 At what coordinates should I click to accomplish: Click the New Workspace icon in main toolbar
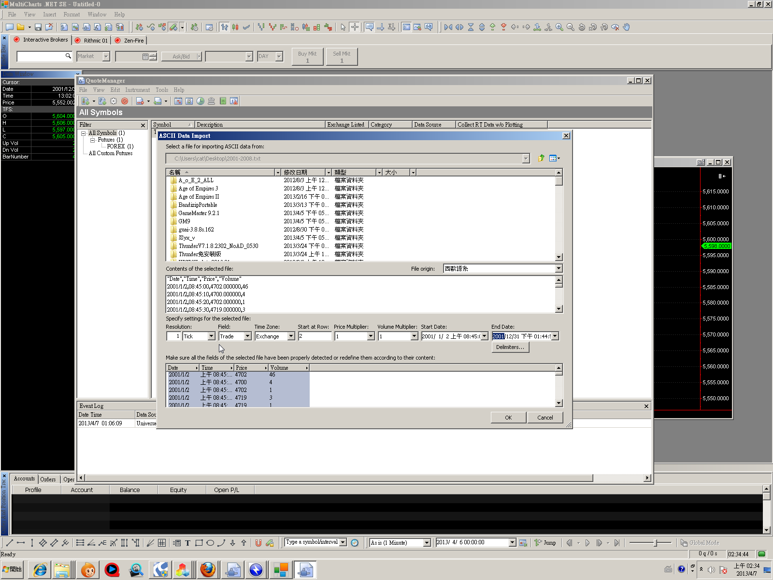click(x=10, y=27)
